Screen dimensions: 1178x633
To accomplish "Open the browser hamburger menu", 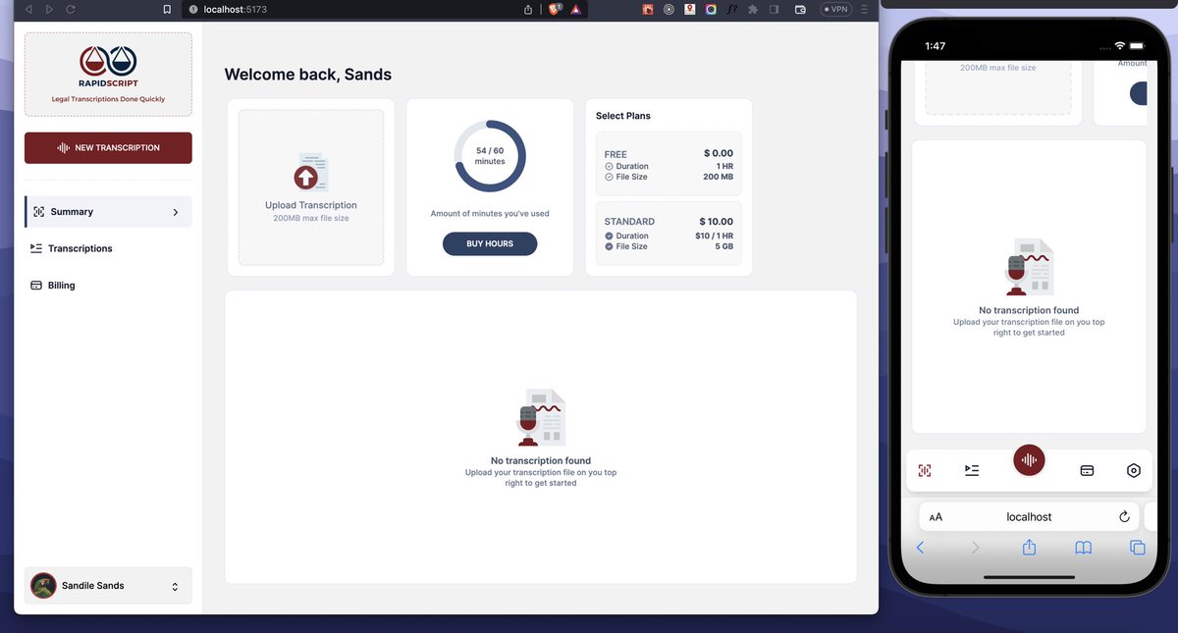I will click(864, 9).
